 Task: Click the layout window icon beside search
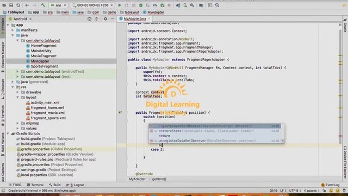(x=210, y=5)
